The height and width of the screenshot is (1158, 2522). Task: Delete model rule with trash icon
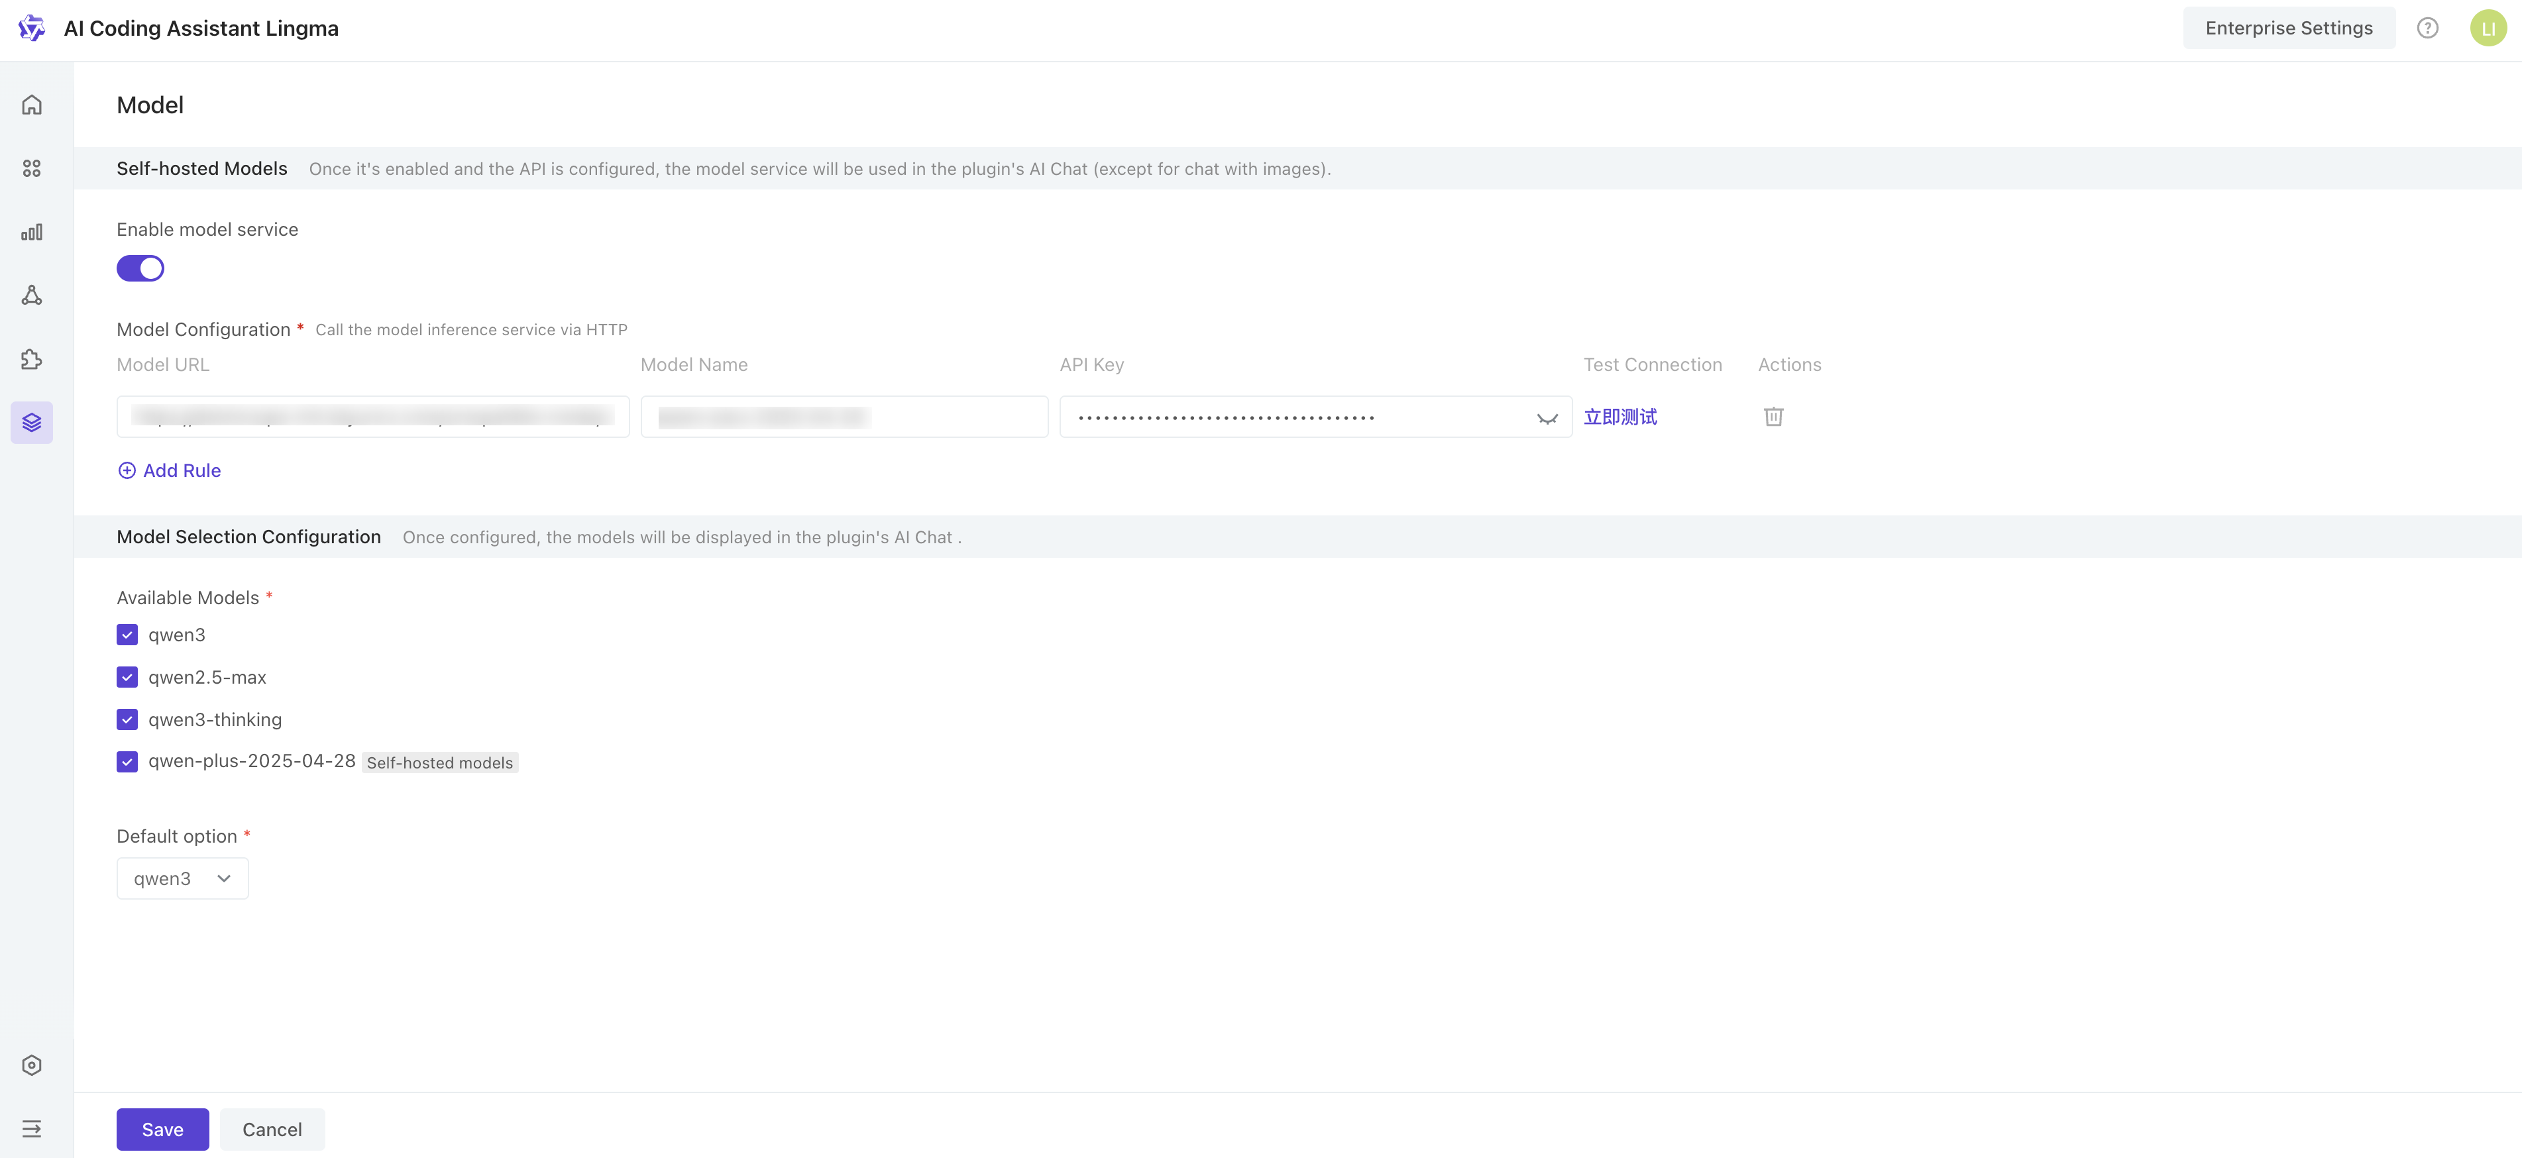click(x=1773, y=417)
